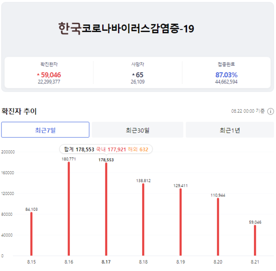Click the 84,103 value label
Viewport: 276px width, 271px height.
pyautogui.click(x=31, y=209)
